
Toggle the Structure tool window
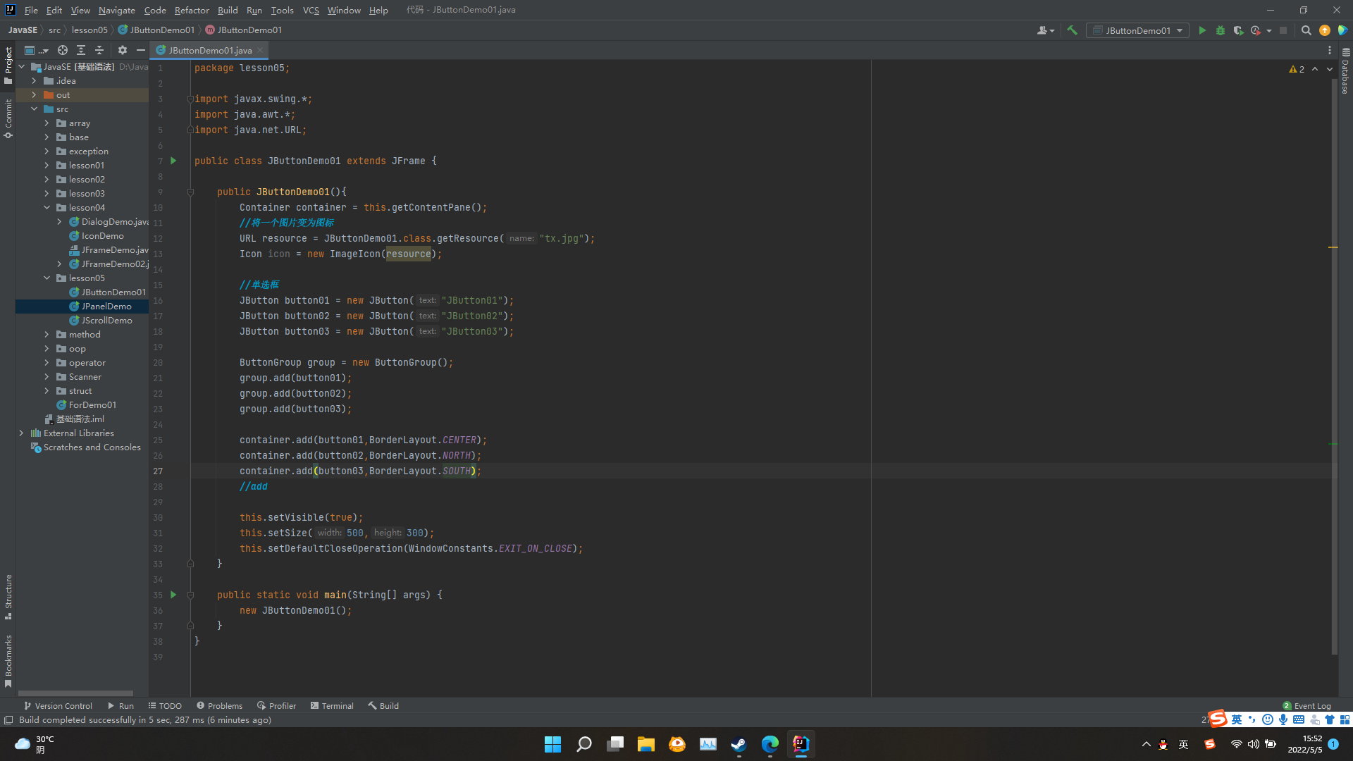click(8, 596)
